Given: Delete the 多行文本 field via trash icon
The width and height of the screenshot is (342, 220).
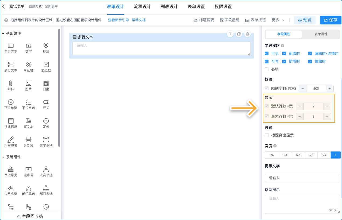Looking at the screenshot, I should click(247, 34).
